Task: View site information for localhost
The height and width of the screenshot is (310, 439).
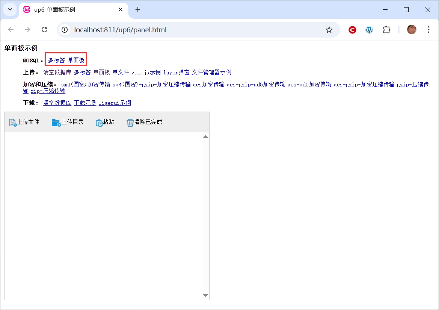Action: pos(65,30)
